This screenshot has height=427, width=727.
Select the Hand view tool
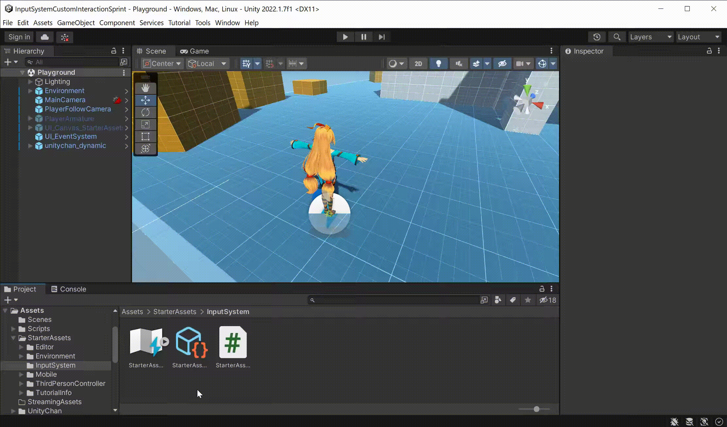145,88
